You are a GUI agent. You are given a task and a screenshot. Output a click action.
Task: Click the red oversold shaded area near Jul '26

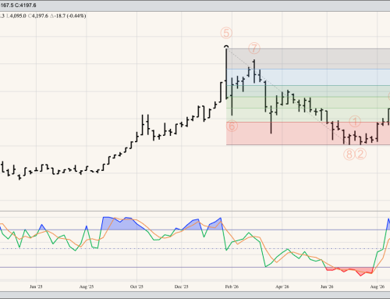(x=349, y=271)
